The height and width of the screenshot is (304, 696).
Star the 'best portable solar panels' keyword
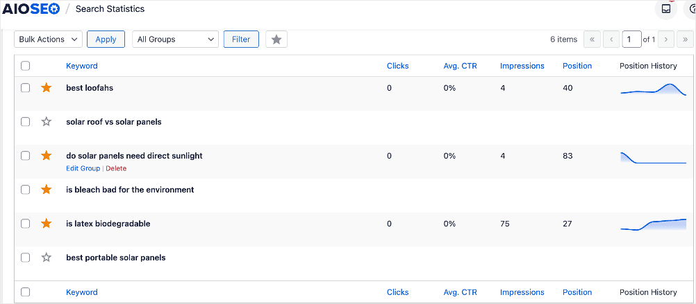point(46,257)
